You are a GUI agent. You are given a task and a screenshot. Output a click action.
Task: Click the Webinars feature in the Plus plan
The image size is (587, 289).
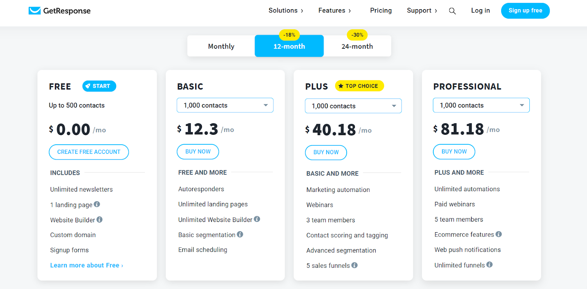tap(320, 205)
